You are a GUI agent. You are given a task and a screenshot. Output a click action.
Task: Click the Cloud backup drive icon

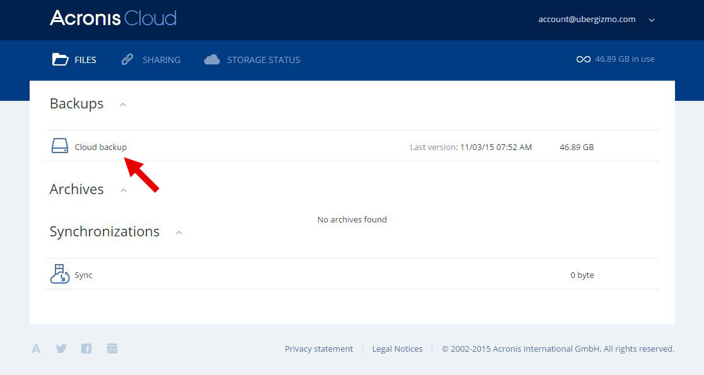[x=60, y=146]
